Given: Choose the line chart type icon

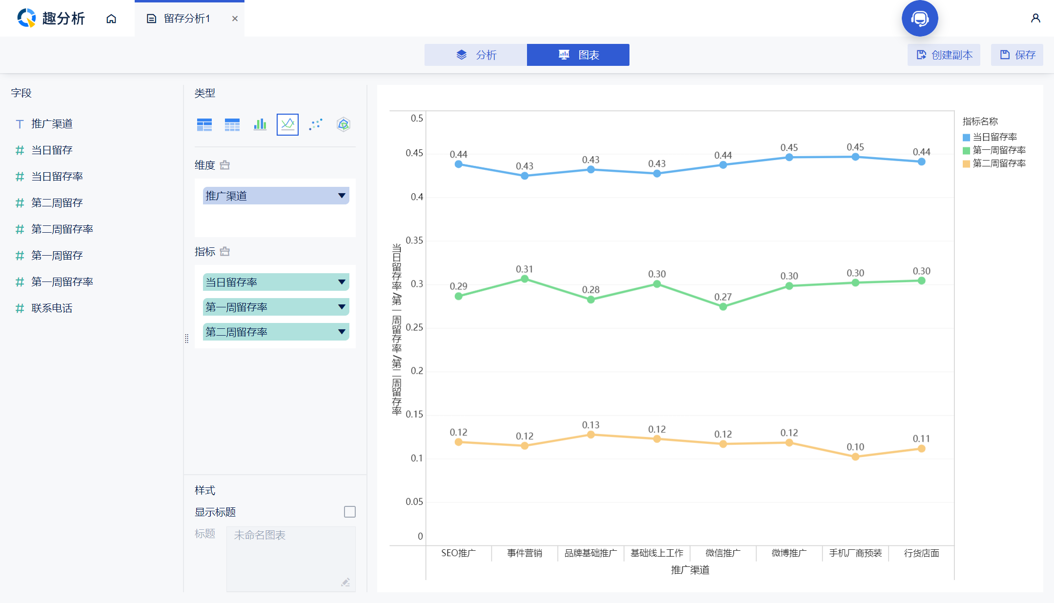Looking at the screenshot, I should pos(287,124).
